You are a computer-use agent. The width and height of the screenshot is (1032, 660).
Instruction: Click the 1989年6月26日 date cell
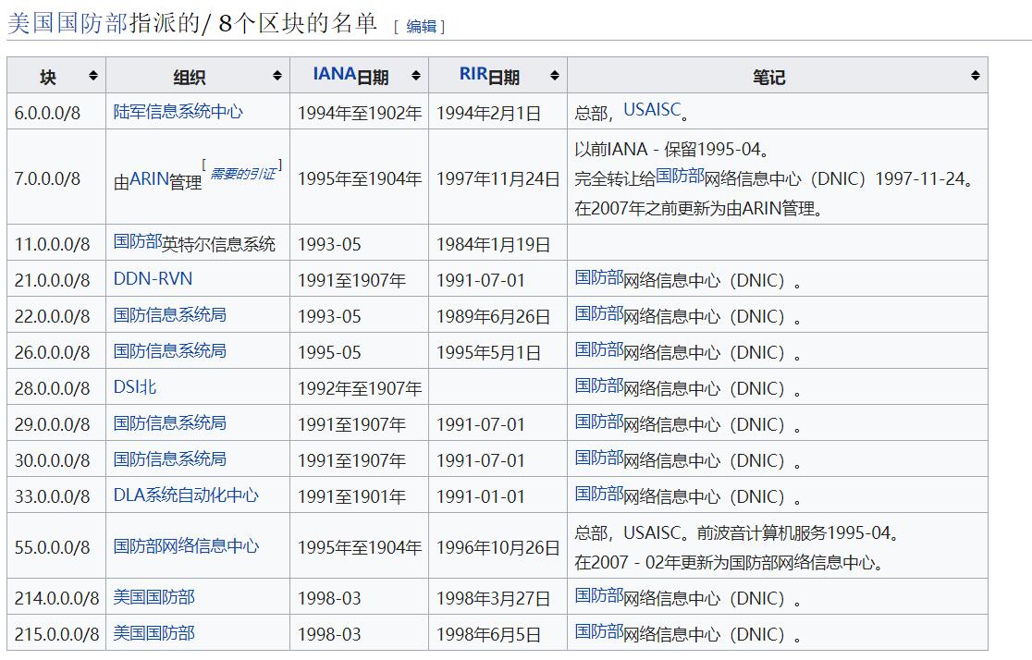498,315
